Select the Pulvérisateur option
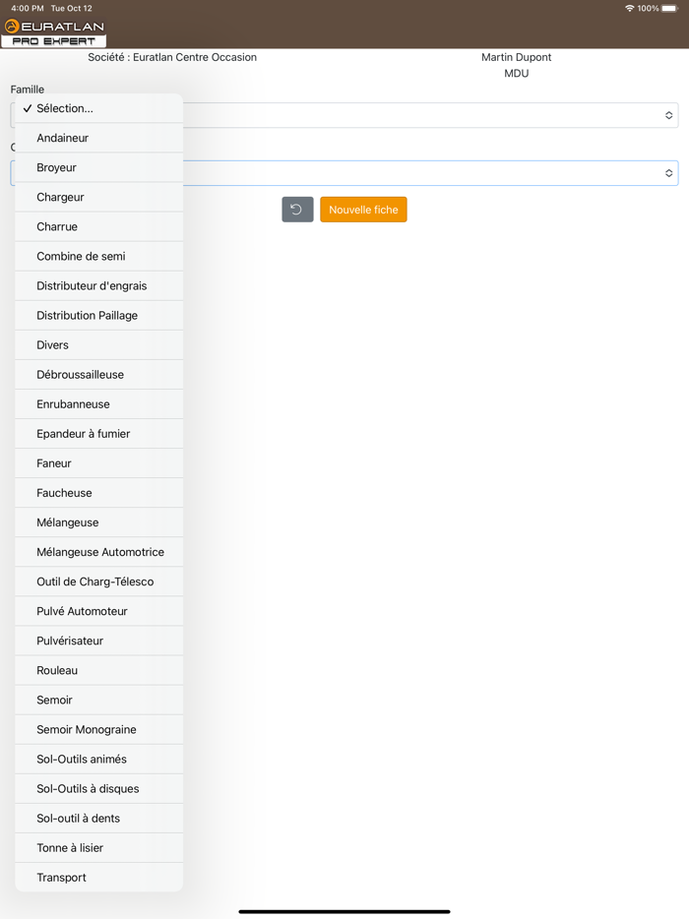689x919 pixels. tap(98, 642)
